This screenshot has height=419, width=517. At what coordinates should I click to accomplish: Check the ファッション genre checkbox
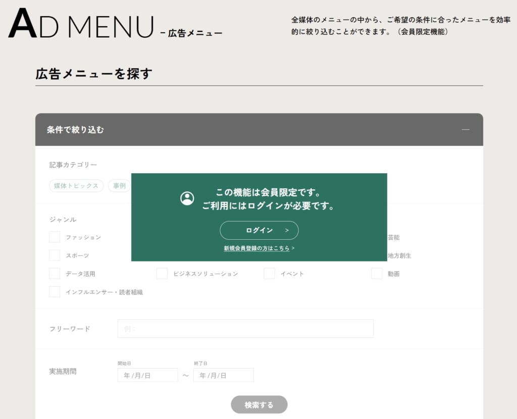point(55,237)
